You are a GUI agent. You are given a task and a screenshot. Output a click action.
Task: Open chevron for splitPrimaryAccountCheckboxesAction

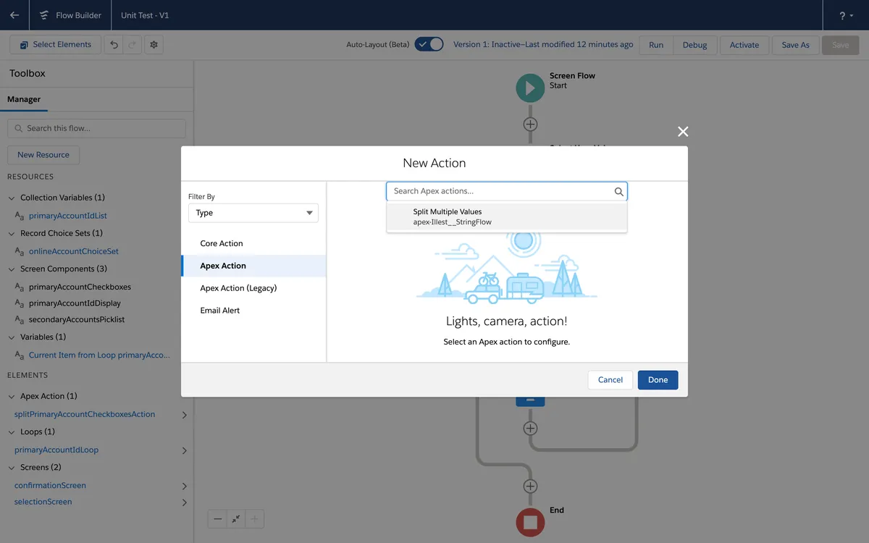[x=184, y=415]
